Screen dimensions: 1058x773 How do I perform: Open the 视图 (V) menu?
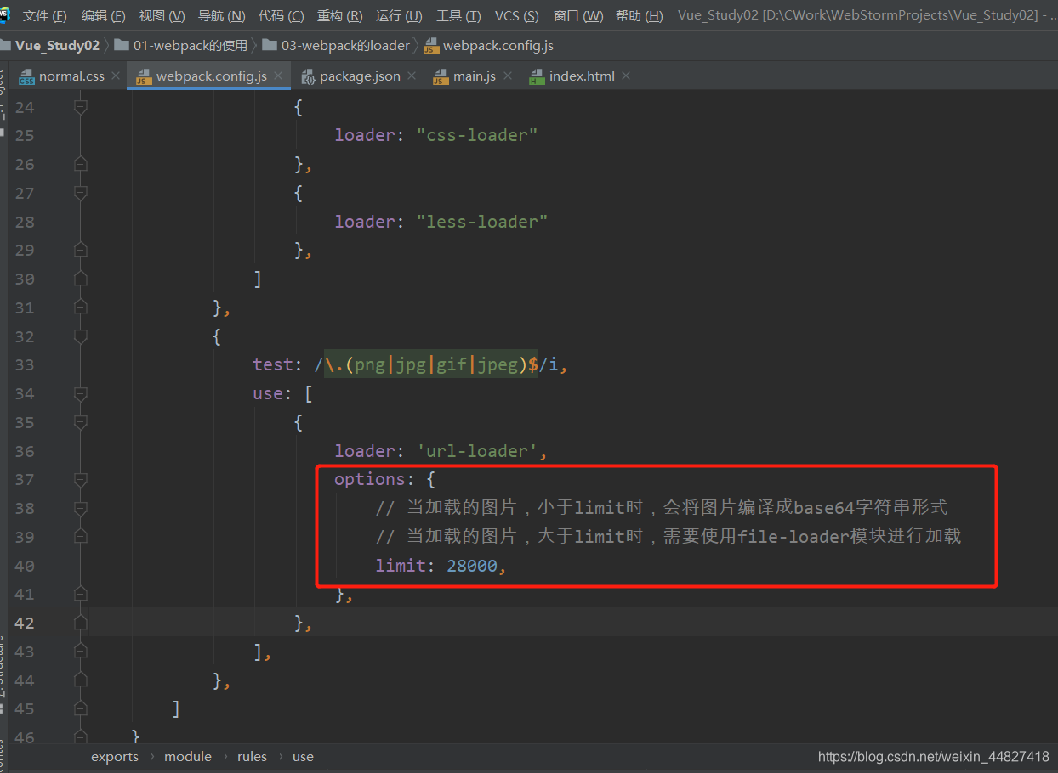(162, 16)
